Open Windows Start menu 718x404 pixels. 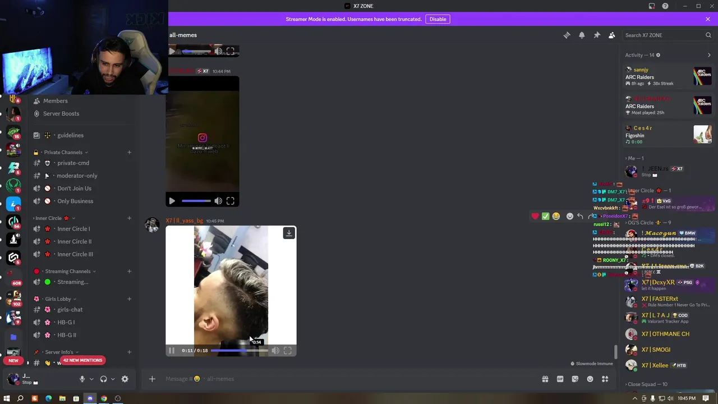(x=7, y=398)
